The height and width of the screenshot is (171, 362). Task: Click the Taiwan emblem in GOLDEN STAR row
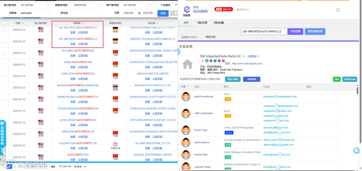point(115,144)
